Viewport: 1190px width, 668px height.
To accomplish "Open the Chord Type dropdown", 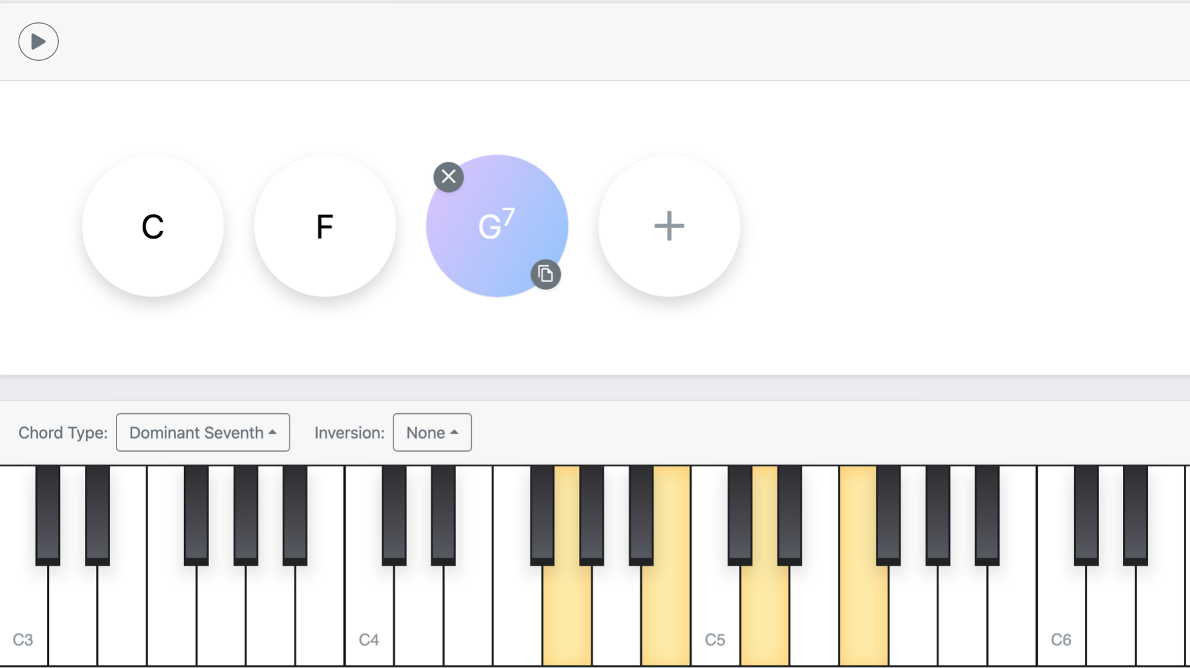I will [203, 433].
